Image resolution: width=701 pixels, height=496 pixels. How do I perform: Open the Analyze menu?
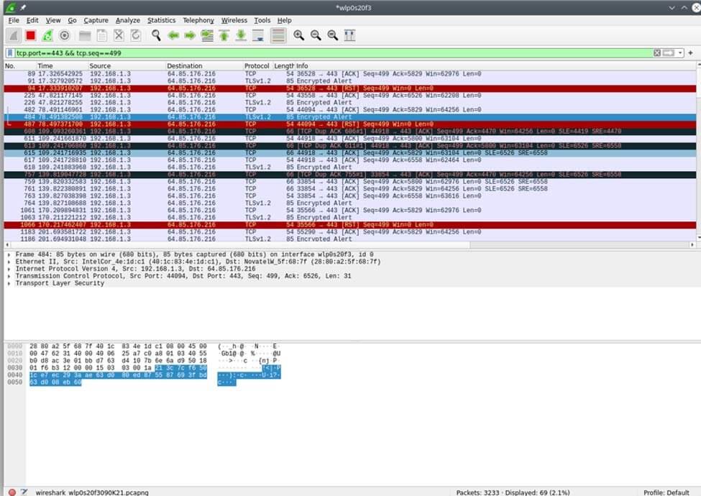pos(127,21)
